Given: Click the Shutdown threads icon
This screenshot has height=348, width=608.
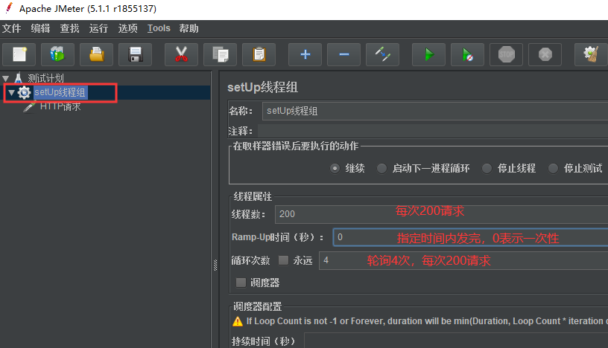Looking at the screenshot, I should pos(545,54).
